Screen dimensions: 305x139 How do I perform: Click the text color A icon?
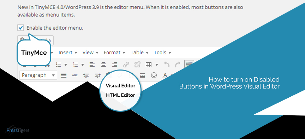165,75
